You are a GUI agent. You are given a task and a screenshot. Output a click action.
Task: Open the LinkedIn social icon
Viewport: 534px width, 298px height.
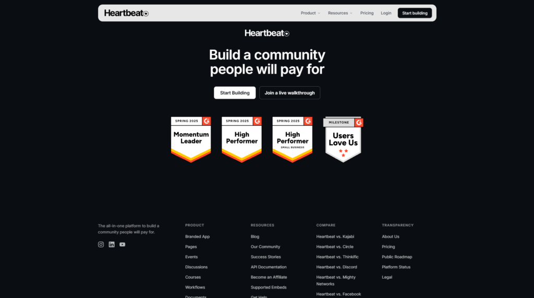click(x=112, y=244)
